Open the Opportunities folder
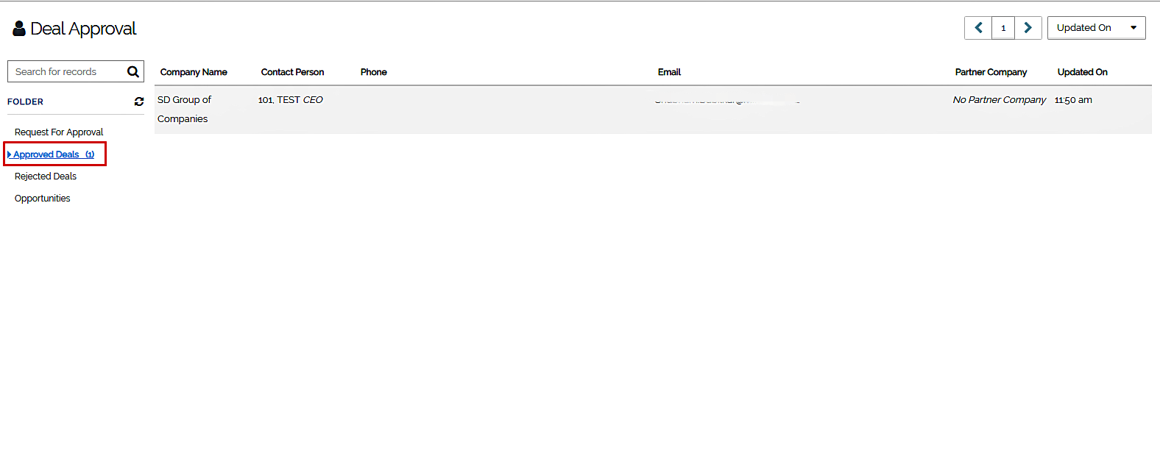The image size is (1160, 453). pos(43,199)
